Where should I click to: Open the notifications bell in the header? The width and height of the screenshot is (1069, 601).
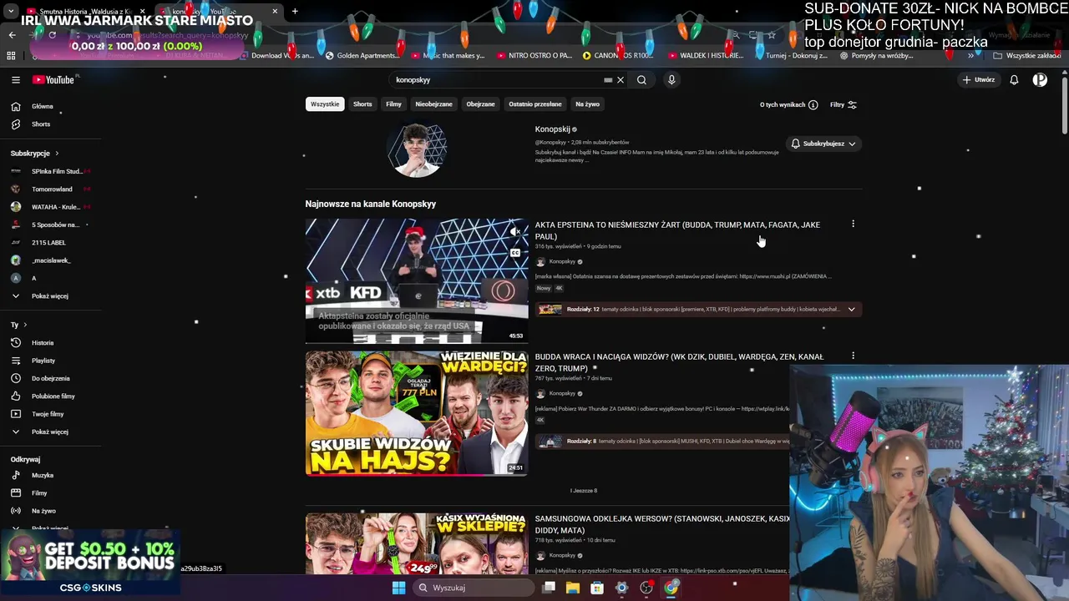tap(1014, 80)
